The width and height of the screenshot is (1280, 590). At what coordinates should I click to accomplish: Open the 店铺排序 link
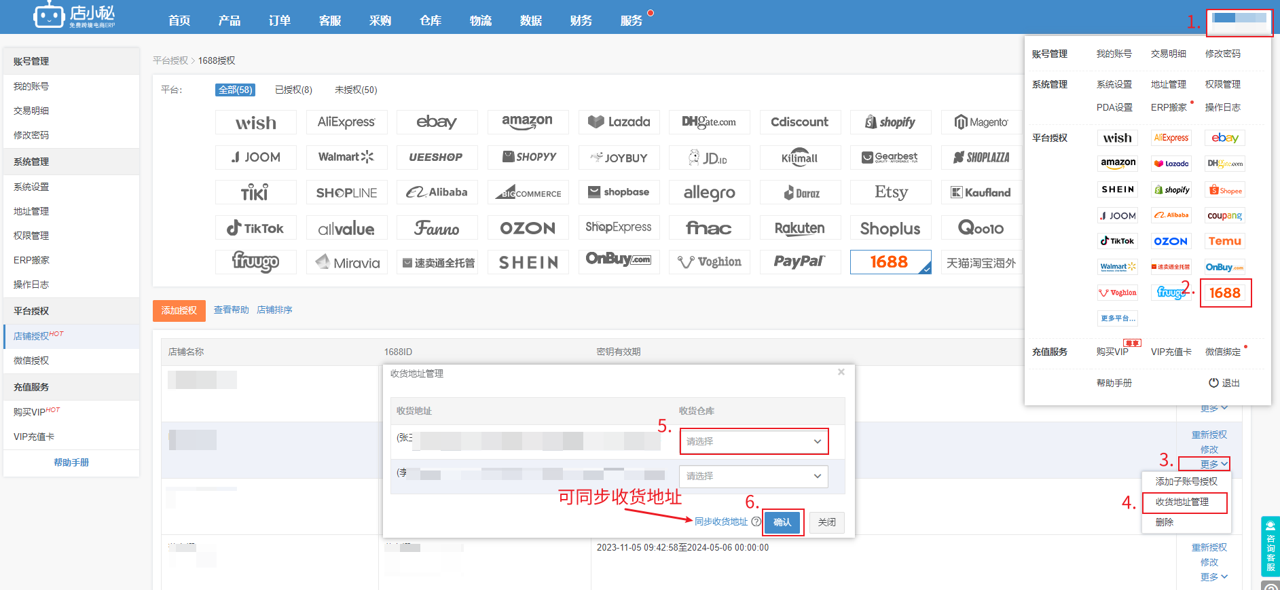(x=274, y=310)
